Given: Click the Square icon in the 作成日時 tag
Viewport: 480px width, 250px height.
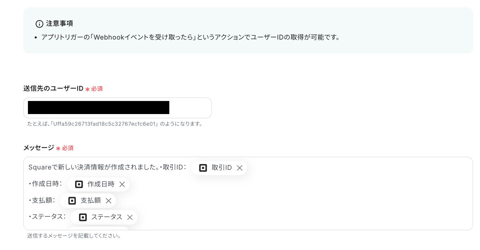Looking at the screenshot, I should (78, 184).
